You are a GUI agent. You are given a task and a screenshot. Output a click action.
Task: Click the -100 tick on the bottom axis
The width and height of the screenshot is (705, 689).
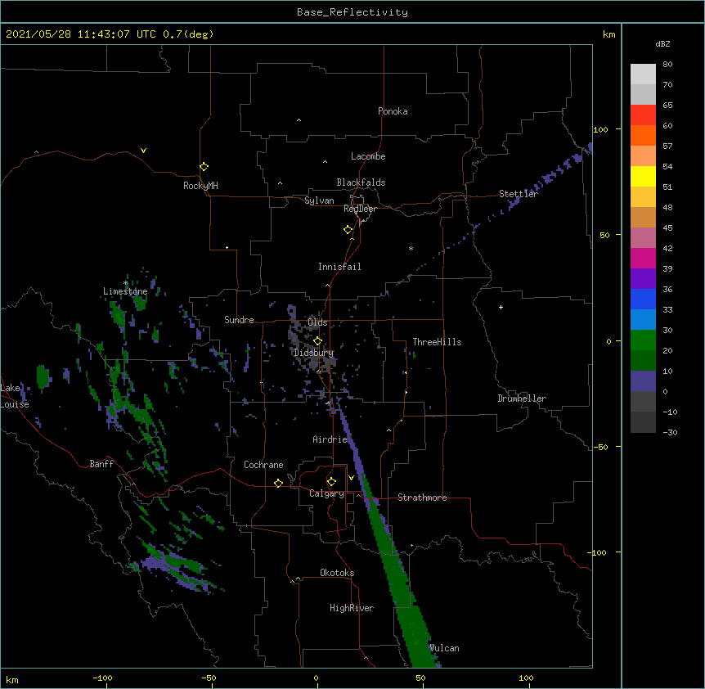point(102,678)
